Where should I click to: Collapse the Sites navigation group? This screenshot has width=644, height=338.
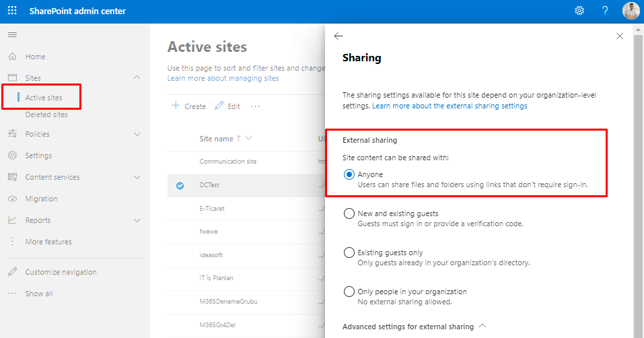(137, 78)
